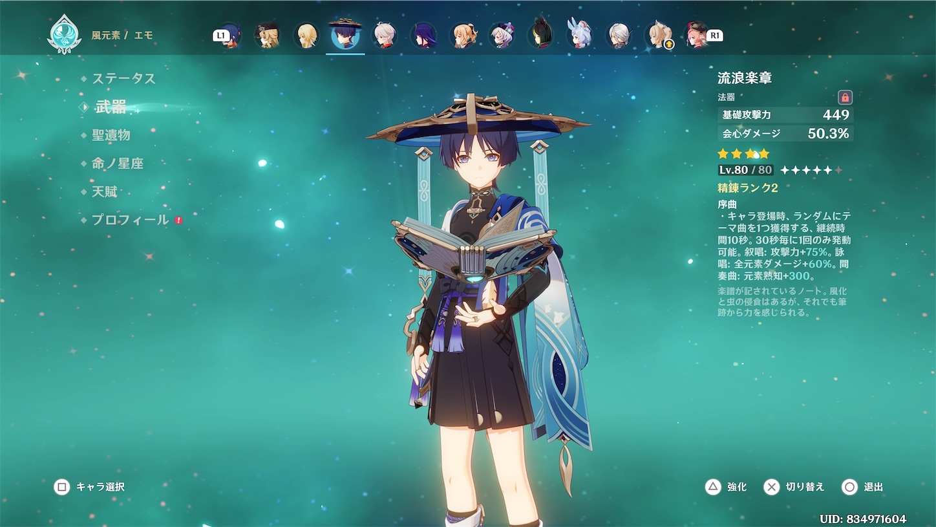Screen dimensions: 936x527
Task: Choose the long purple-haired character portrait
Action: (423, 36)
